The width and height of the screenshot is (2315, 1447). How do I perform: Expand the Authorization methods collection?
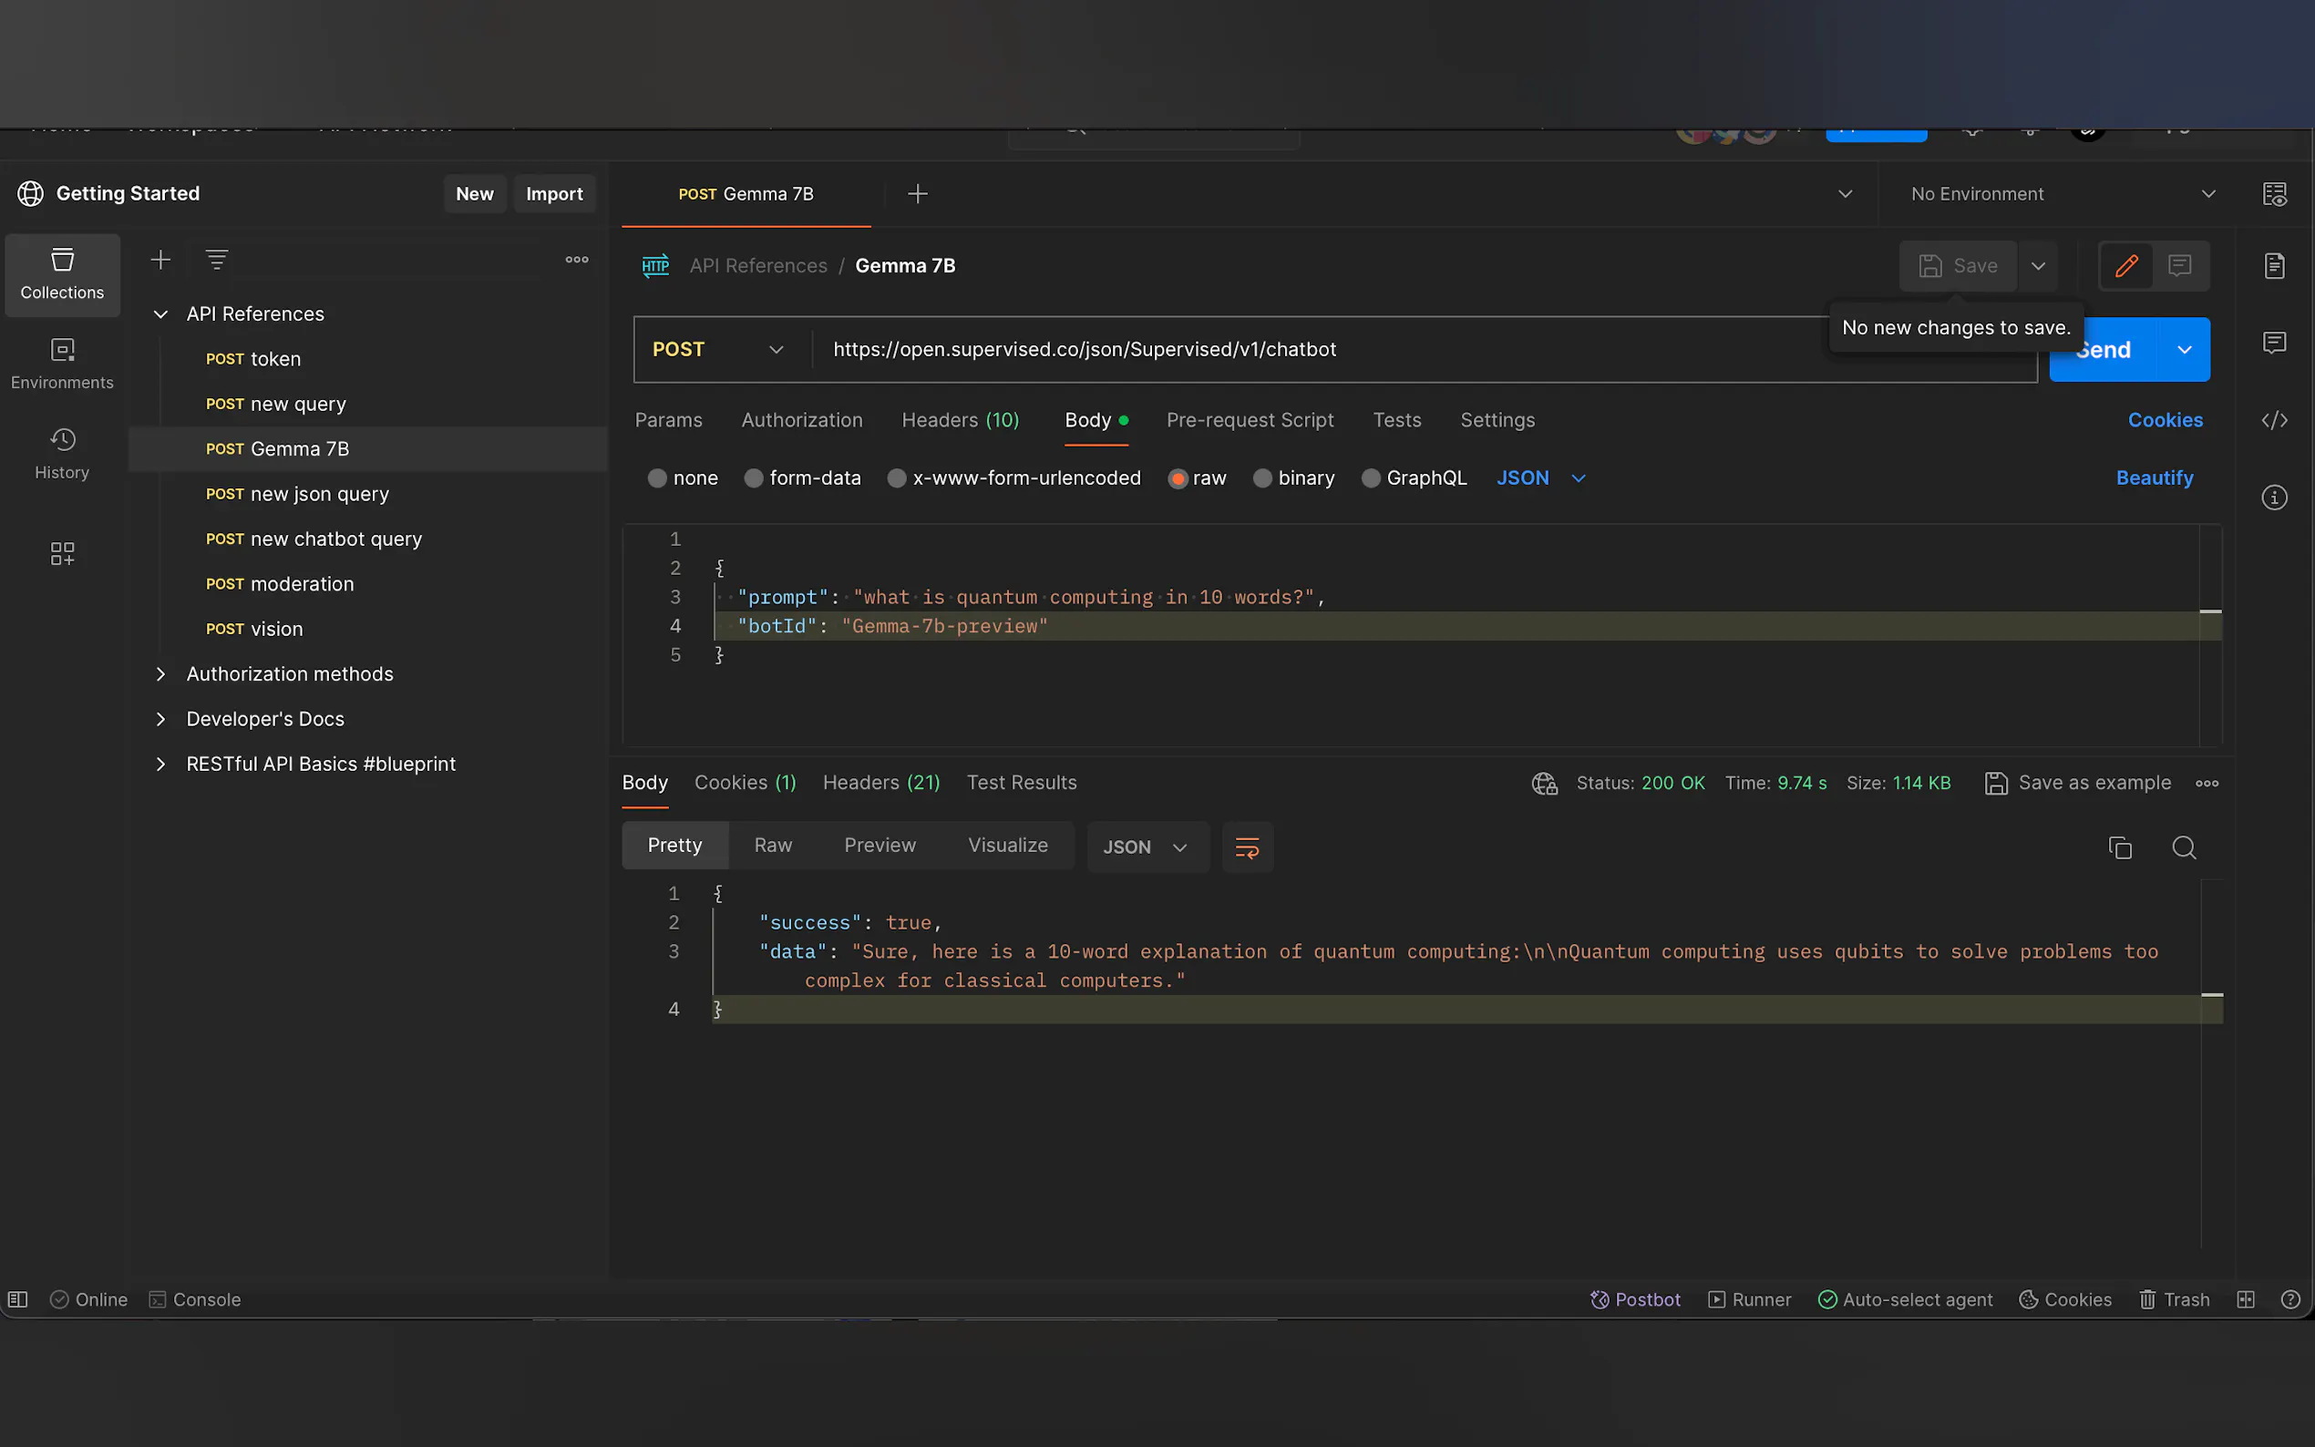click(160, 673)
